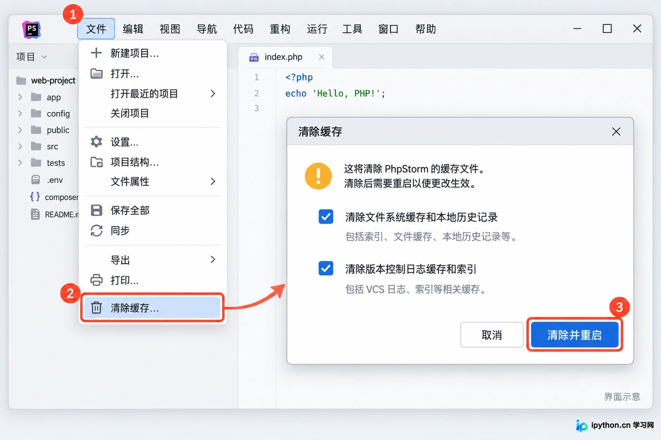Close the 清除缓存 dialog with the X
Screen dimensions: 661x440
(616, 132)
